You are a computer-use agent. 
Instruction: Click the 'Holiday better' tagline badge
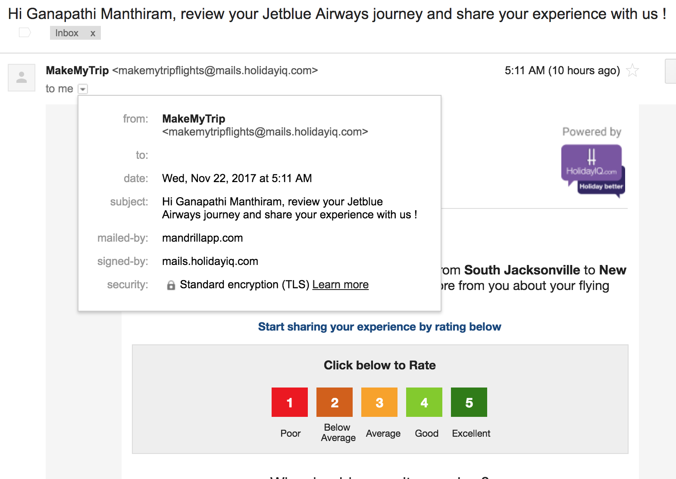click(601, 187)
